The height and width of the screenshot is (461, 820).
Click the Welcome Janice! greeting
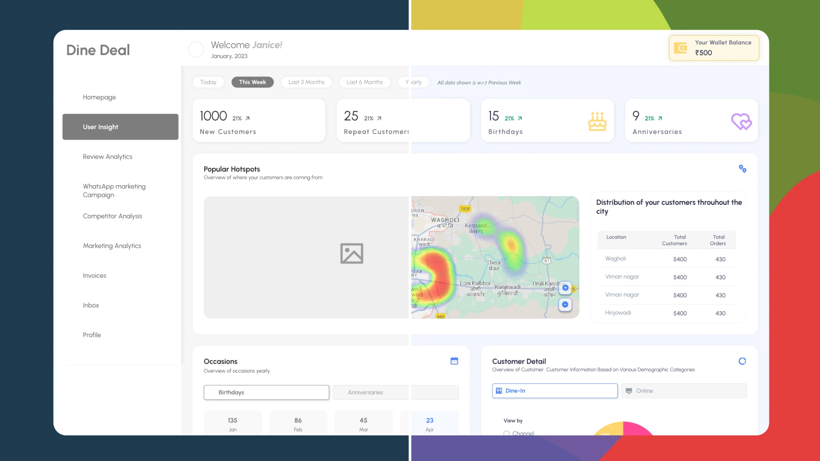pyautogui.click(x=247, y=45)
